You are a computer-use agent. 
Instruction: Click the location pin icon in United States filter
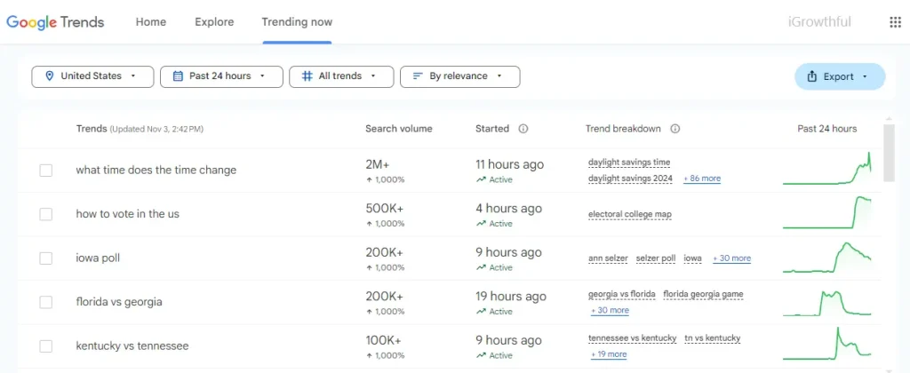coord(50,76)
